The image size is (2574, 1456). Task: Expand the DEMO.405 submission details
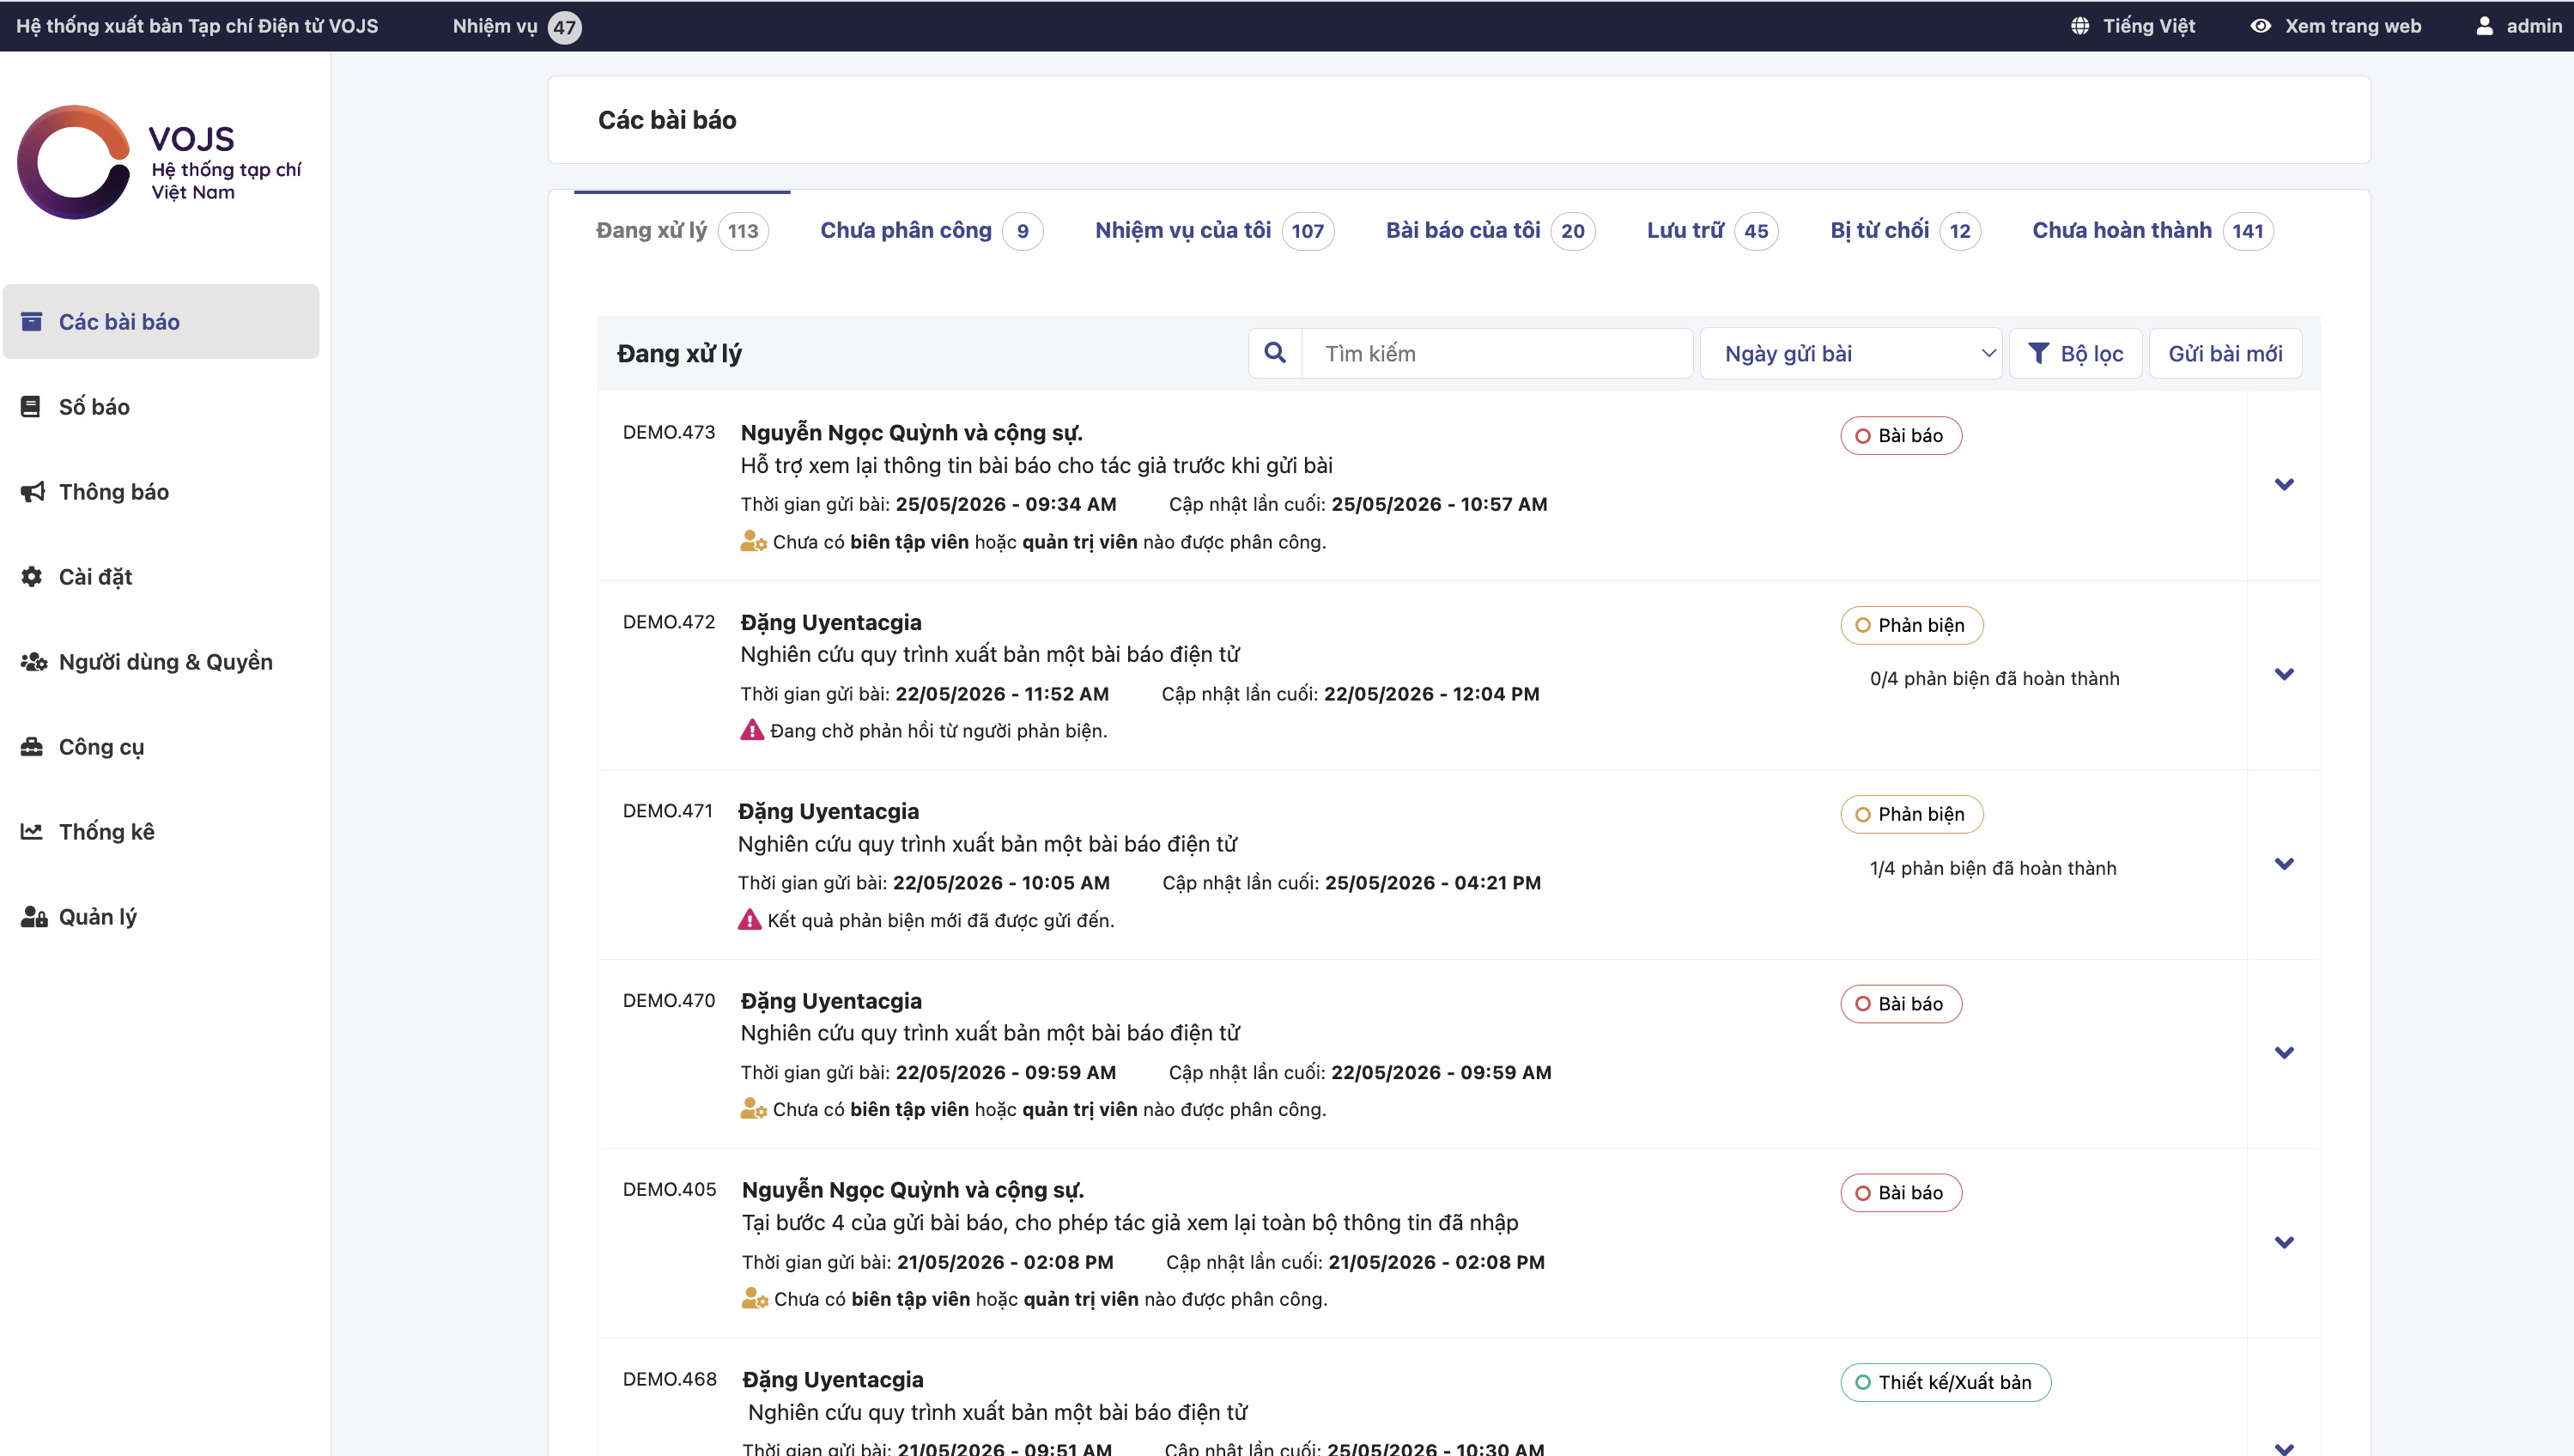coord(2284,1243)
